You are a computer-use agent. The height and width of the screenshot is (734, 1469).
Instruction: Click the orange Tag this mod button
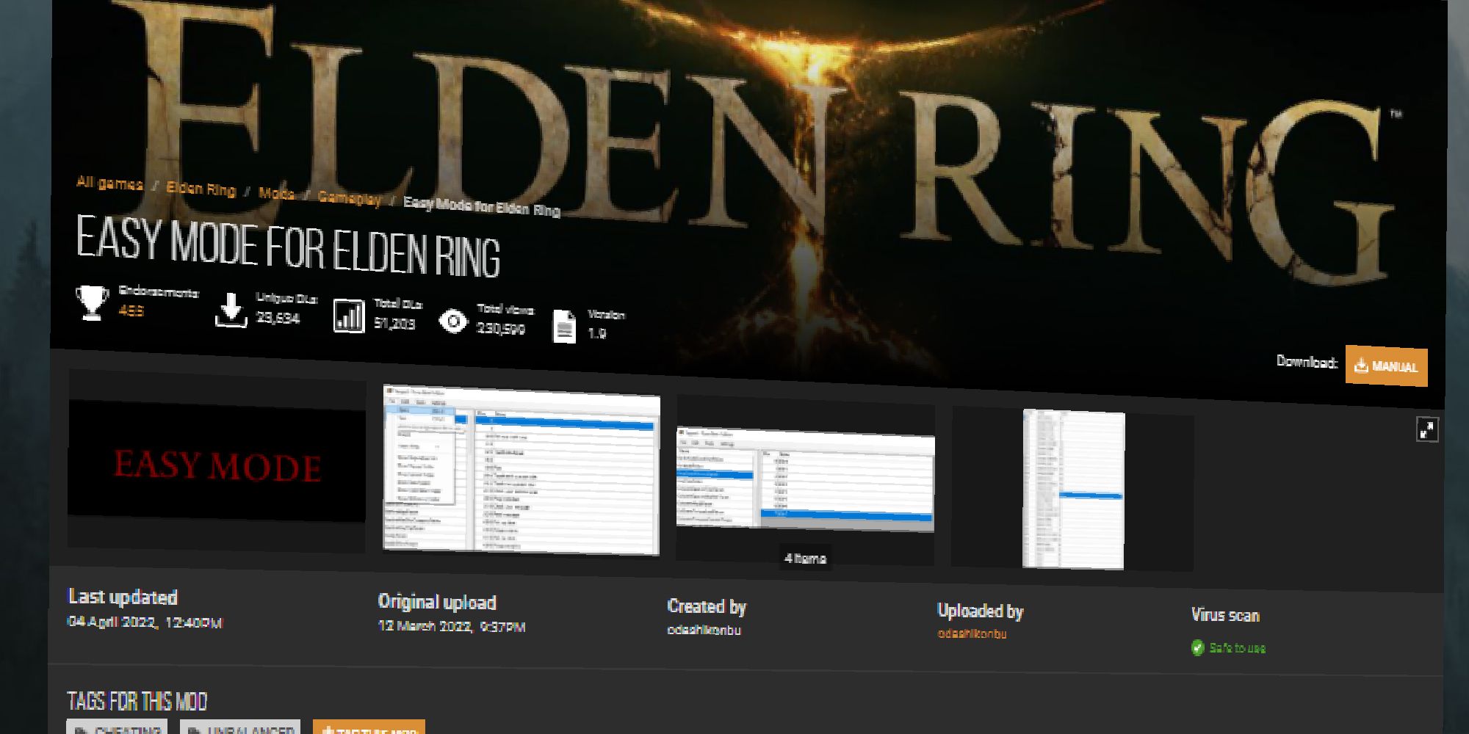(369, 729)
